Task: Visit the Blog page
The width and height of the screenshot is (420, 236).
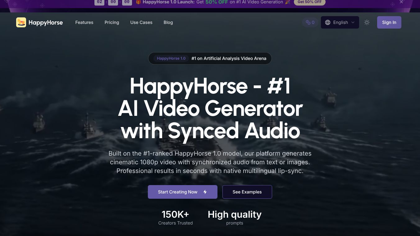Action: (x=168, y=22)
